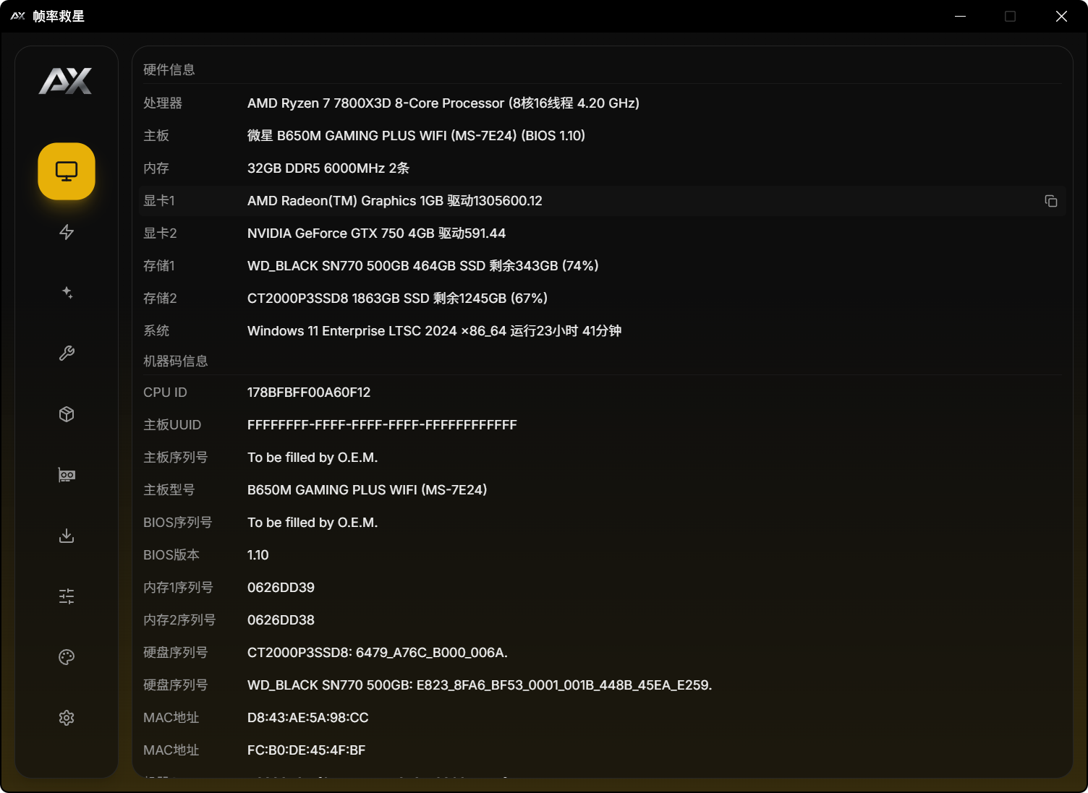Click the 内存 32GB DDR5 6000MHz entry

(328, 168)
